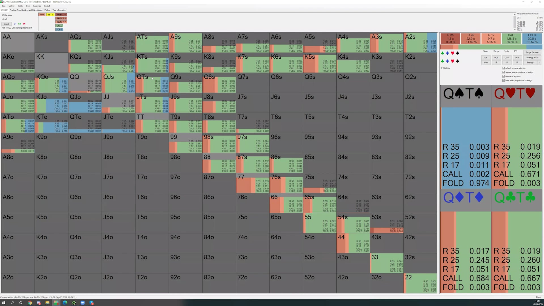Open Google Chrome from the taskbar
This screenshot has width=544, height=306.
coord(30,303)
